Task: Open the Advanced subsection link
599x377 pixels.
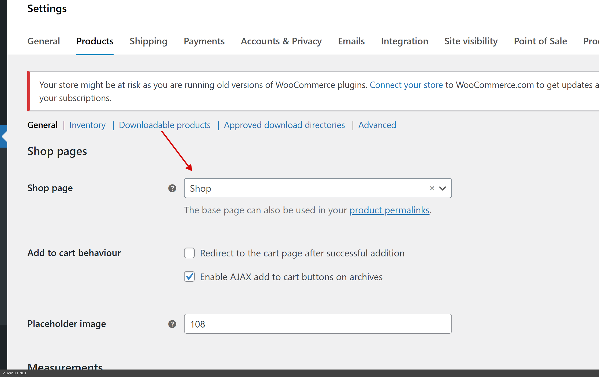Action: tap(377, 125)
